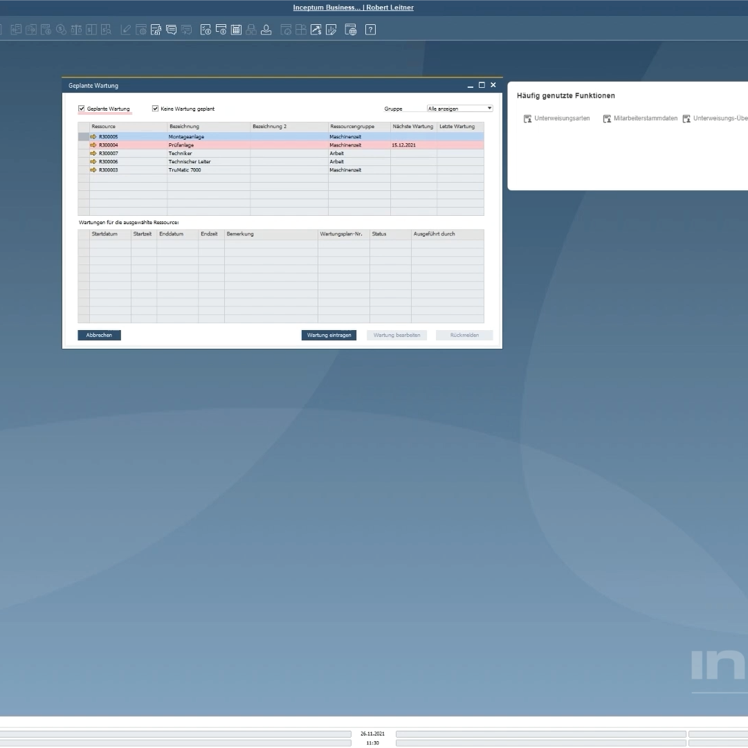Click the scales (volume and weight) icon

76,30
